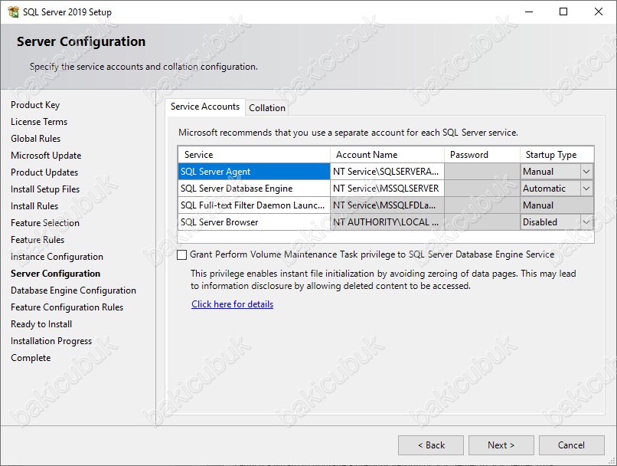Open Startup Type dropdown for SQL Server Browser

coord(586,222)
